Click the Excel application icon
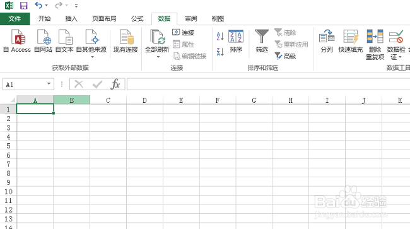The height and width of the screenshot is (229, 410). point(9,5)
